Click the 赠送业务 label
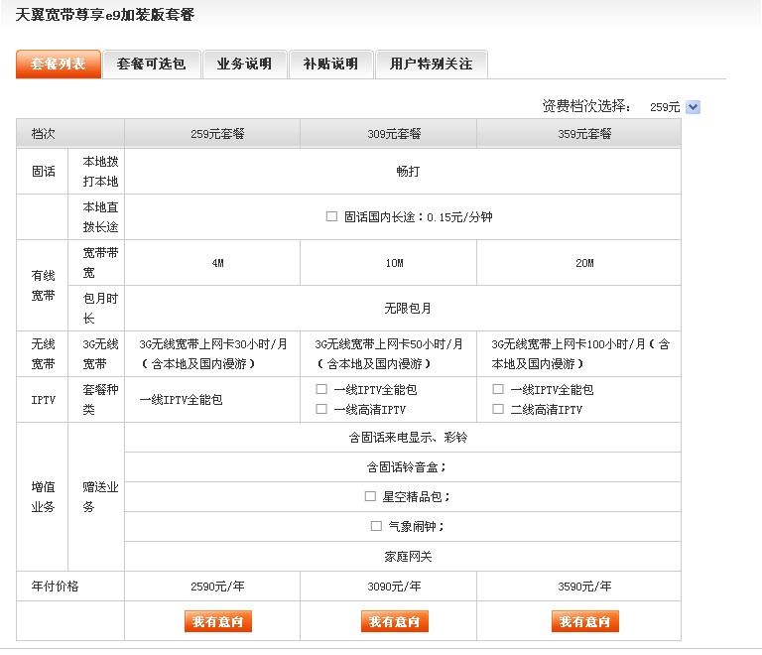The image size is (762, 655). coord(100,496)
